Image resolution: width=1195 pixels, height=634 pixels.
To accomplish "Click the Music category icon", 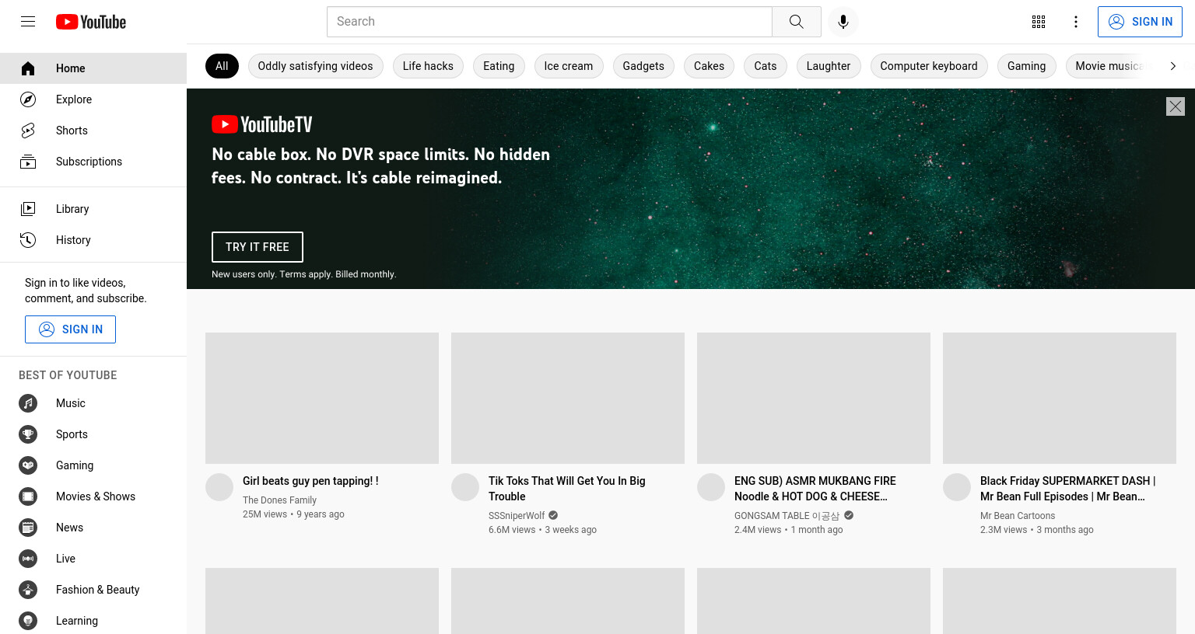I will [28, 403].
